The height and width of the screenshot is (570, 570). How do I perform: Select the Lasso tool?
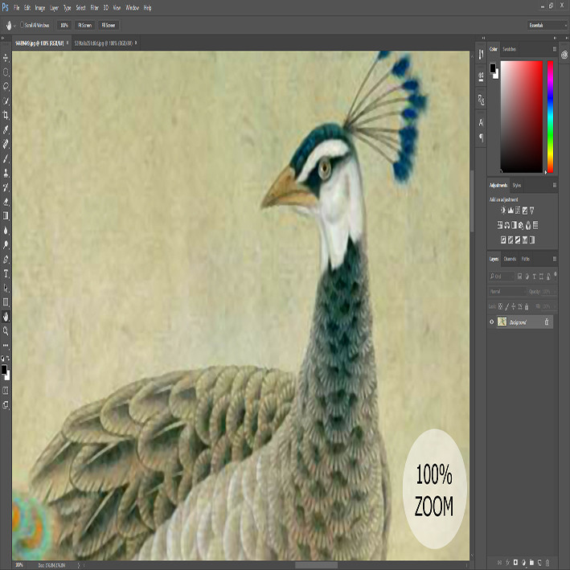[6, 86]
